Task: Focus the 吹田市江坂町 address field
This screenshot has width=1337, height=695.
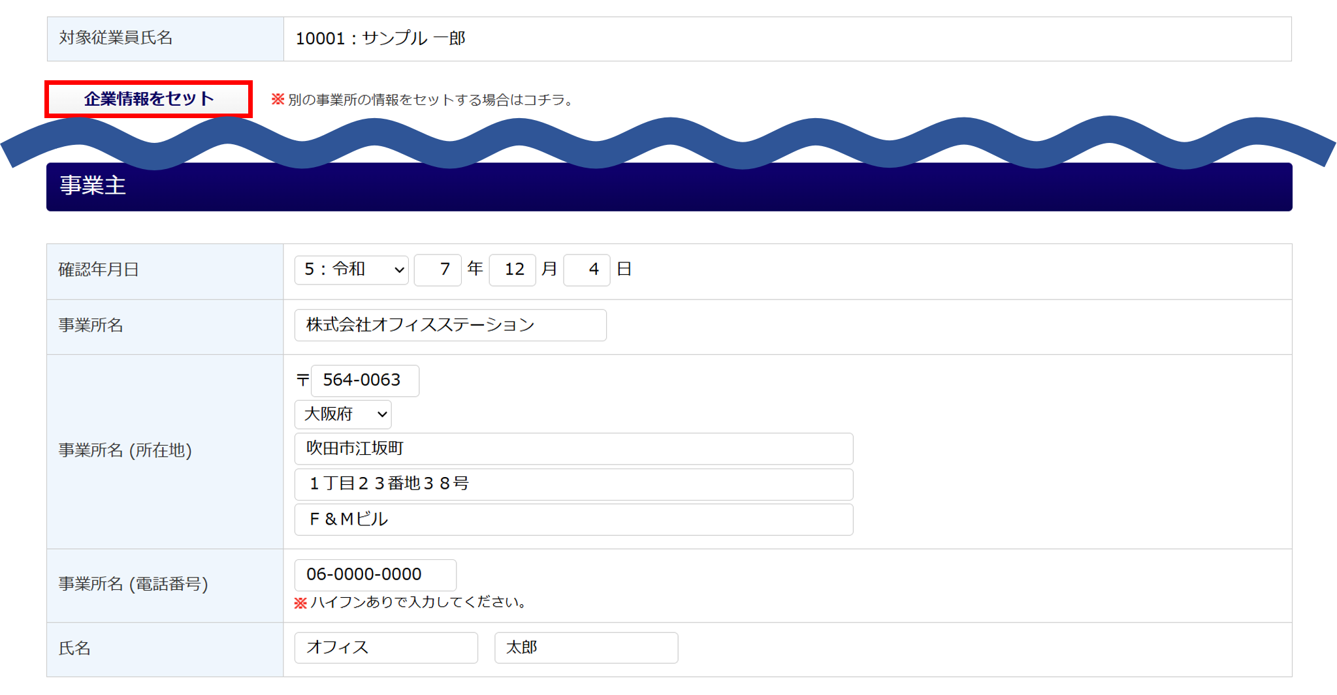Action: click(x=573, y=449)
